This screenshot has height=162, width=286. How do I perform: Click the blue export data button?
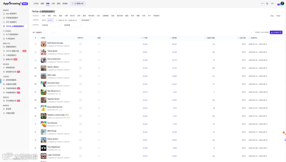tap(276, 32)
